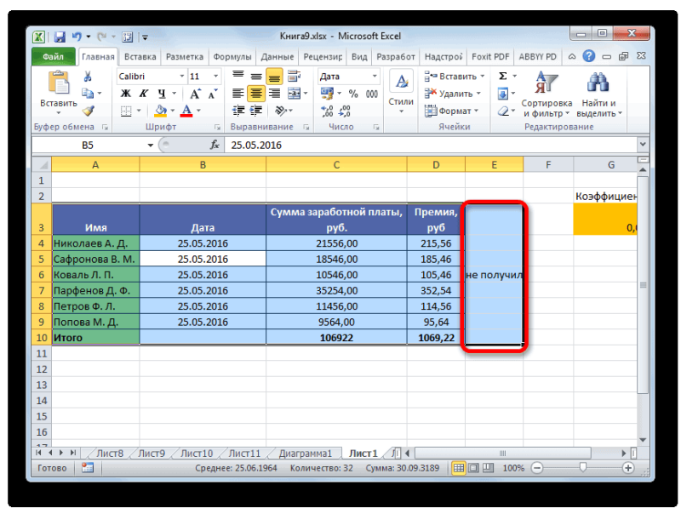This screenshot has height=508, width=681.
Task: Apply italic formatting with К
Action: pos(143,94)
